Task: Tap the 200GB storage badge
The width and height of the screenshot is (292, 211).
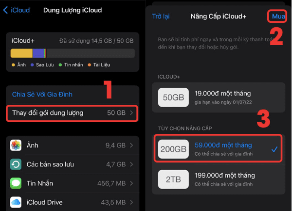Action: click(174, 150)
